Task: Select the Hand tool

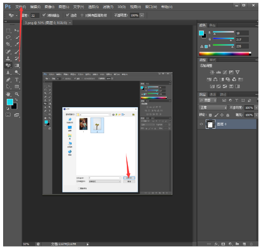Action: (8, 94)
